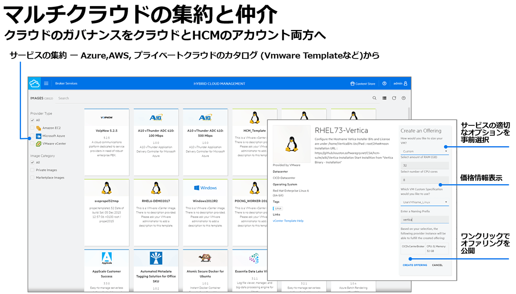Screen dimensions: 516x294
Task: Check the Microsoft Azure provider filter
Action: click(32, 136)
